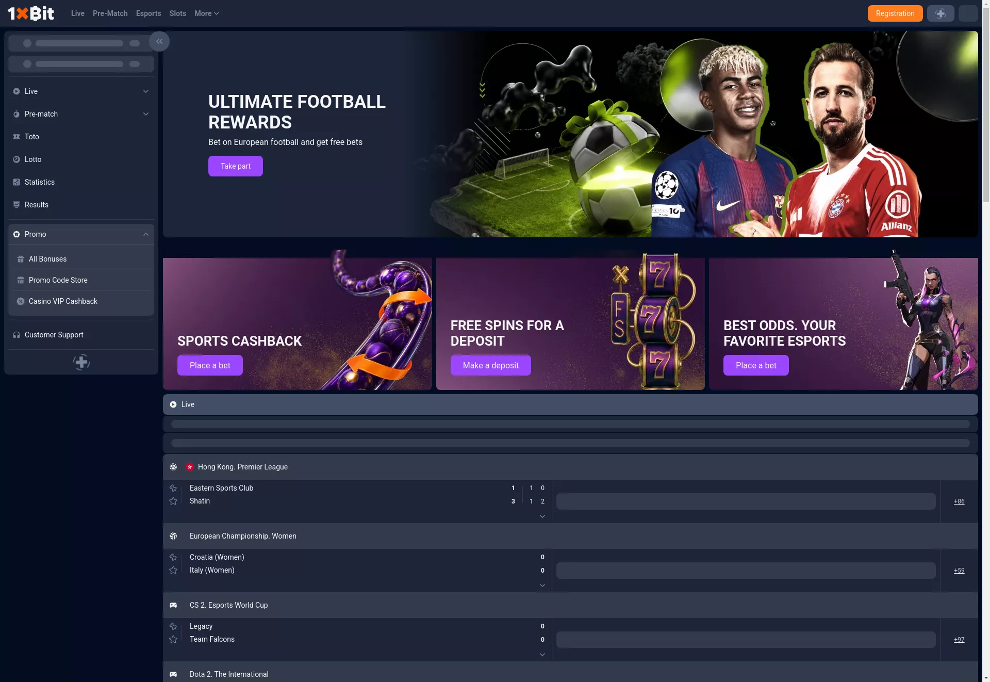
Task: Go to Pre-Match in the top navigation
Action: pos(110,13)
